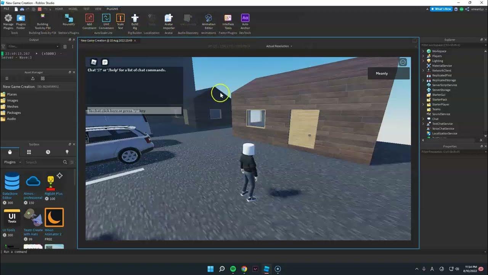This screenshot has height=275, width=488.
Task: Switch to the TEST ribbon tab
Action: (87, 9)
